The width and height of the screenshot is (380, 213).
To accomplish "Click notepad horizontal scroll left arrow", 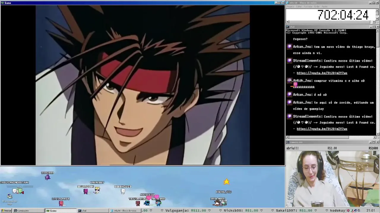I will [x=287, y=22].
